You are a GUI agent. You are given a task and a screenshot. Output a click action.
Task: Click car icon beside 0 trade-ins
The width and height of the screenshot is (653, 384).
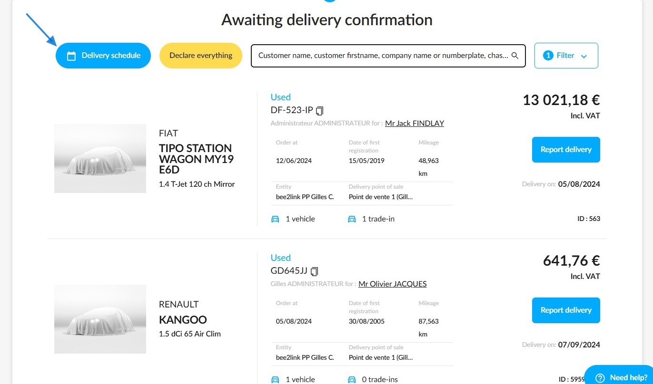352,380
